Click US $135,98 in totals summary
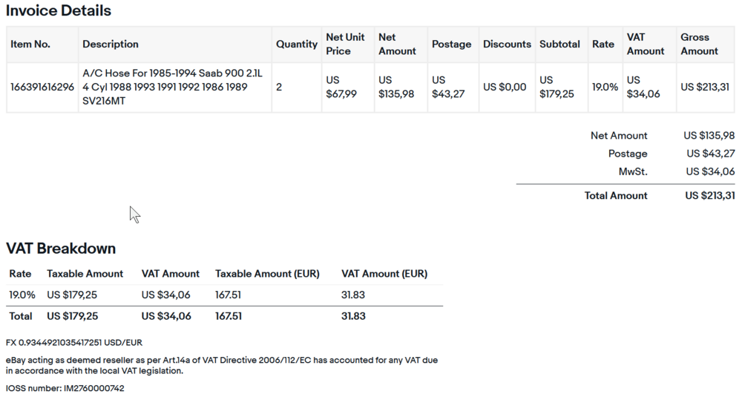The width and height of the screenshot is (742, 400). click(709, 136)
